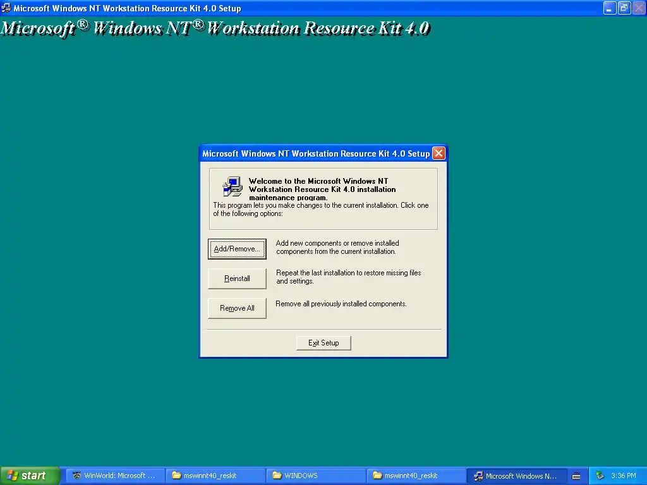Click the WinWorld taskbar item icon
647x485 pixels.
(76, 476)
